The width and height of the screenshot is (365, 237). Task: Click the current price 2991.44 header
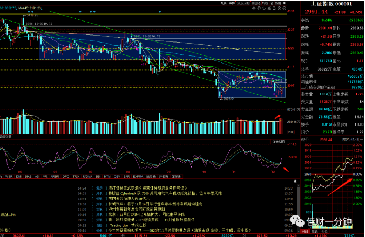(x=316, y=12)
